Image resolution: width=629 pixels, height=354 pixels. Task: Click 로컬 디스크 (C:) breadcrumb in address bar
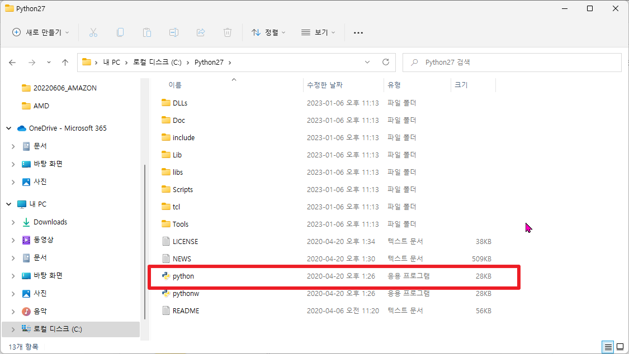157,63
